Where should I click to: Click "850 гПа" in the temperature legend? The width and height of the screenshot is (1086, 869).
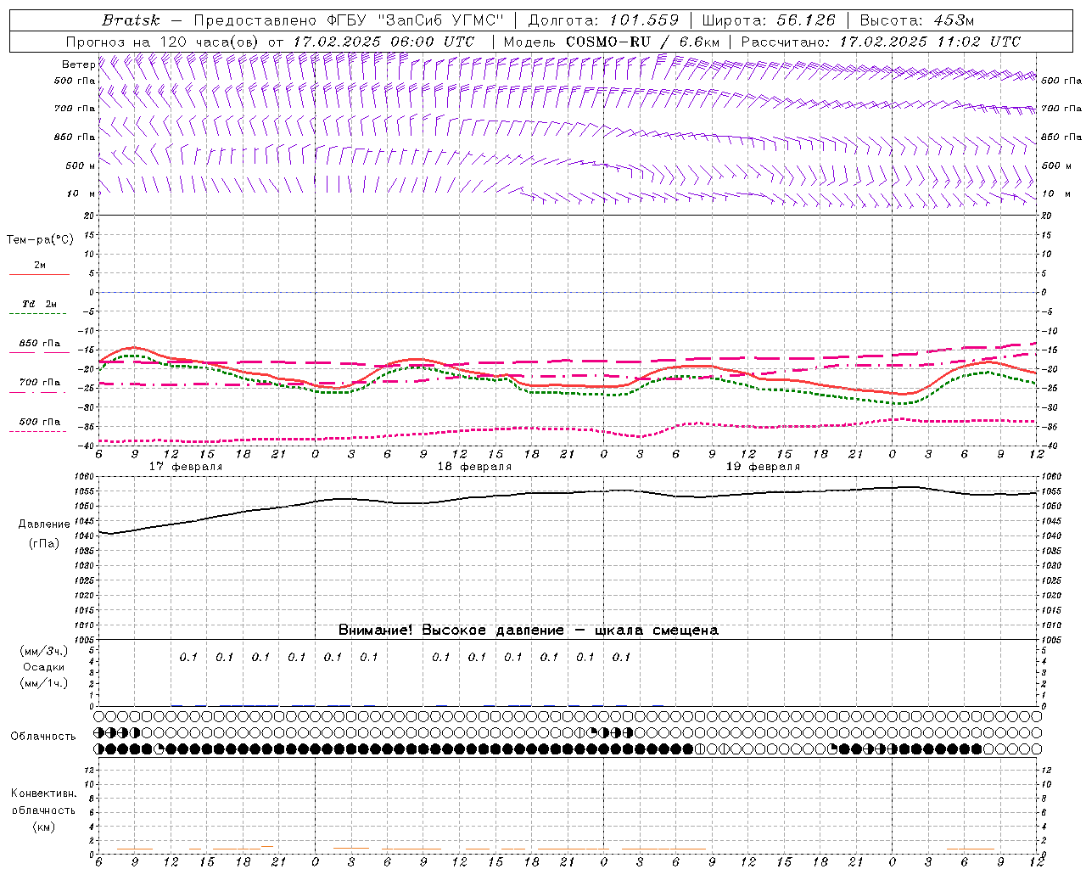pos(40,344)
